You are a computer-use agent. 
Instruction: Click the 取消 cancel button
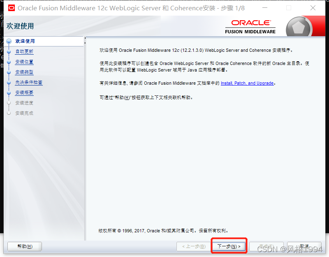point(304,246)
